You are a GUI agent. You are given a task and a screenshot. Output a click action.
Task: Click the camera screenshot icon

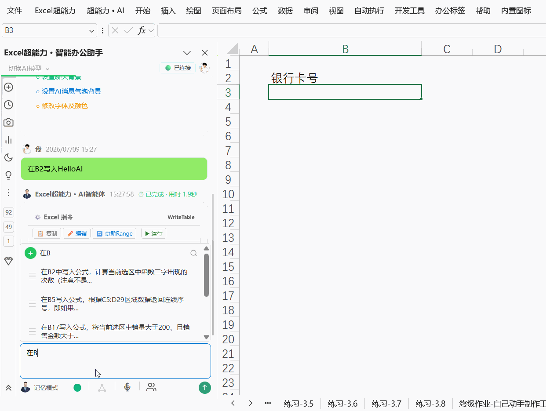(8, 122)
